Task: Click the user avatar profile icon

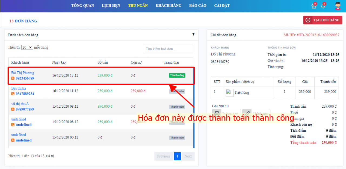Action: tap(338, 6)
